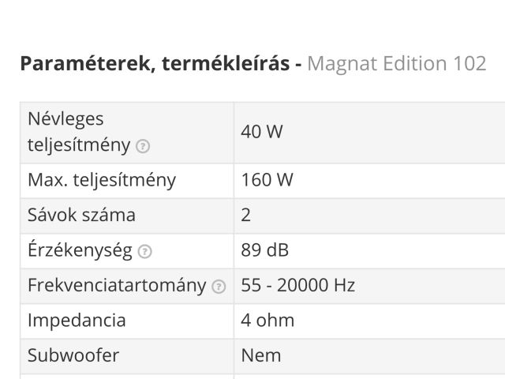The image size is (505, 379).
Task: Open help icon for Névleges teljesítmény
Action: (x=143, y=146)
